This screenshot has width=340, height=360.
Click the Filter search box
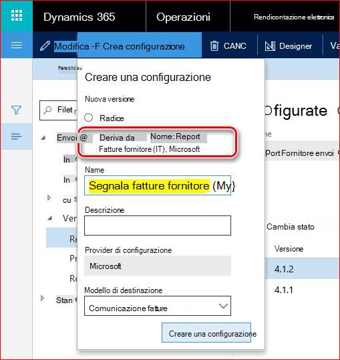coord(59,110)
